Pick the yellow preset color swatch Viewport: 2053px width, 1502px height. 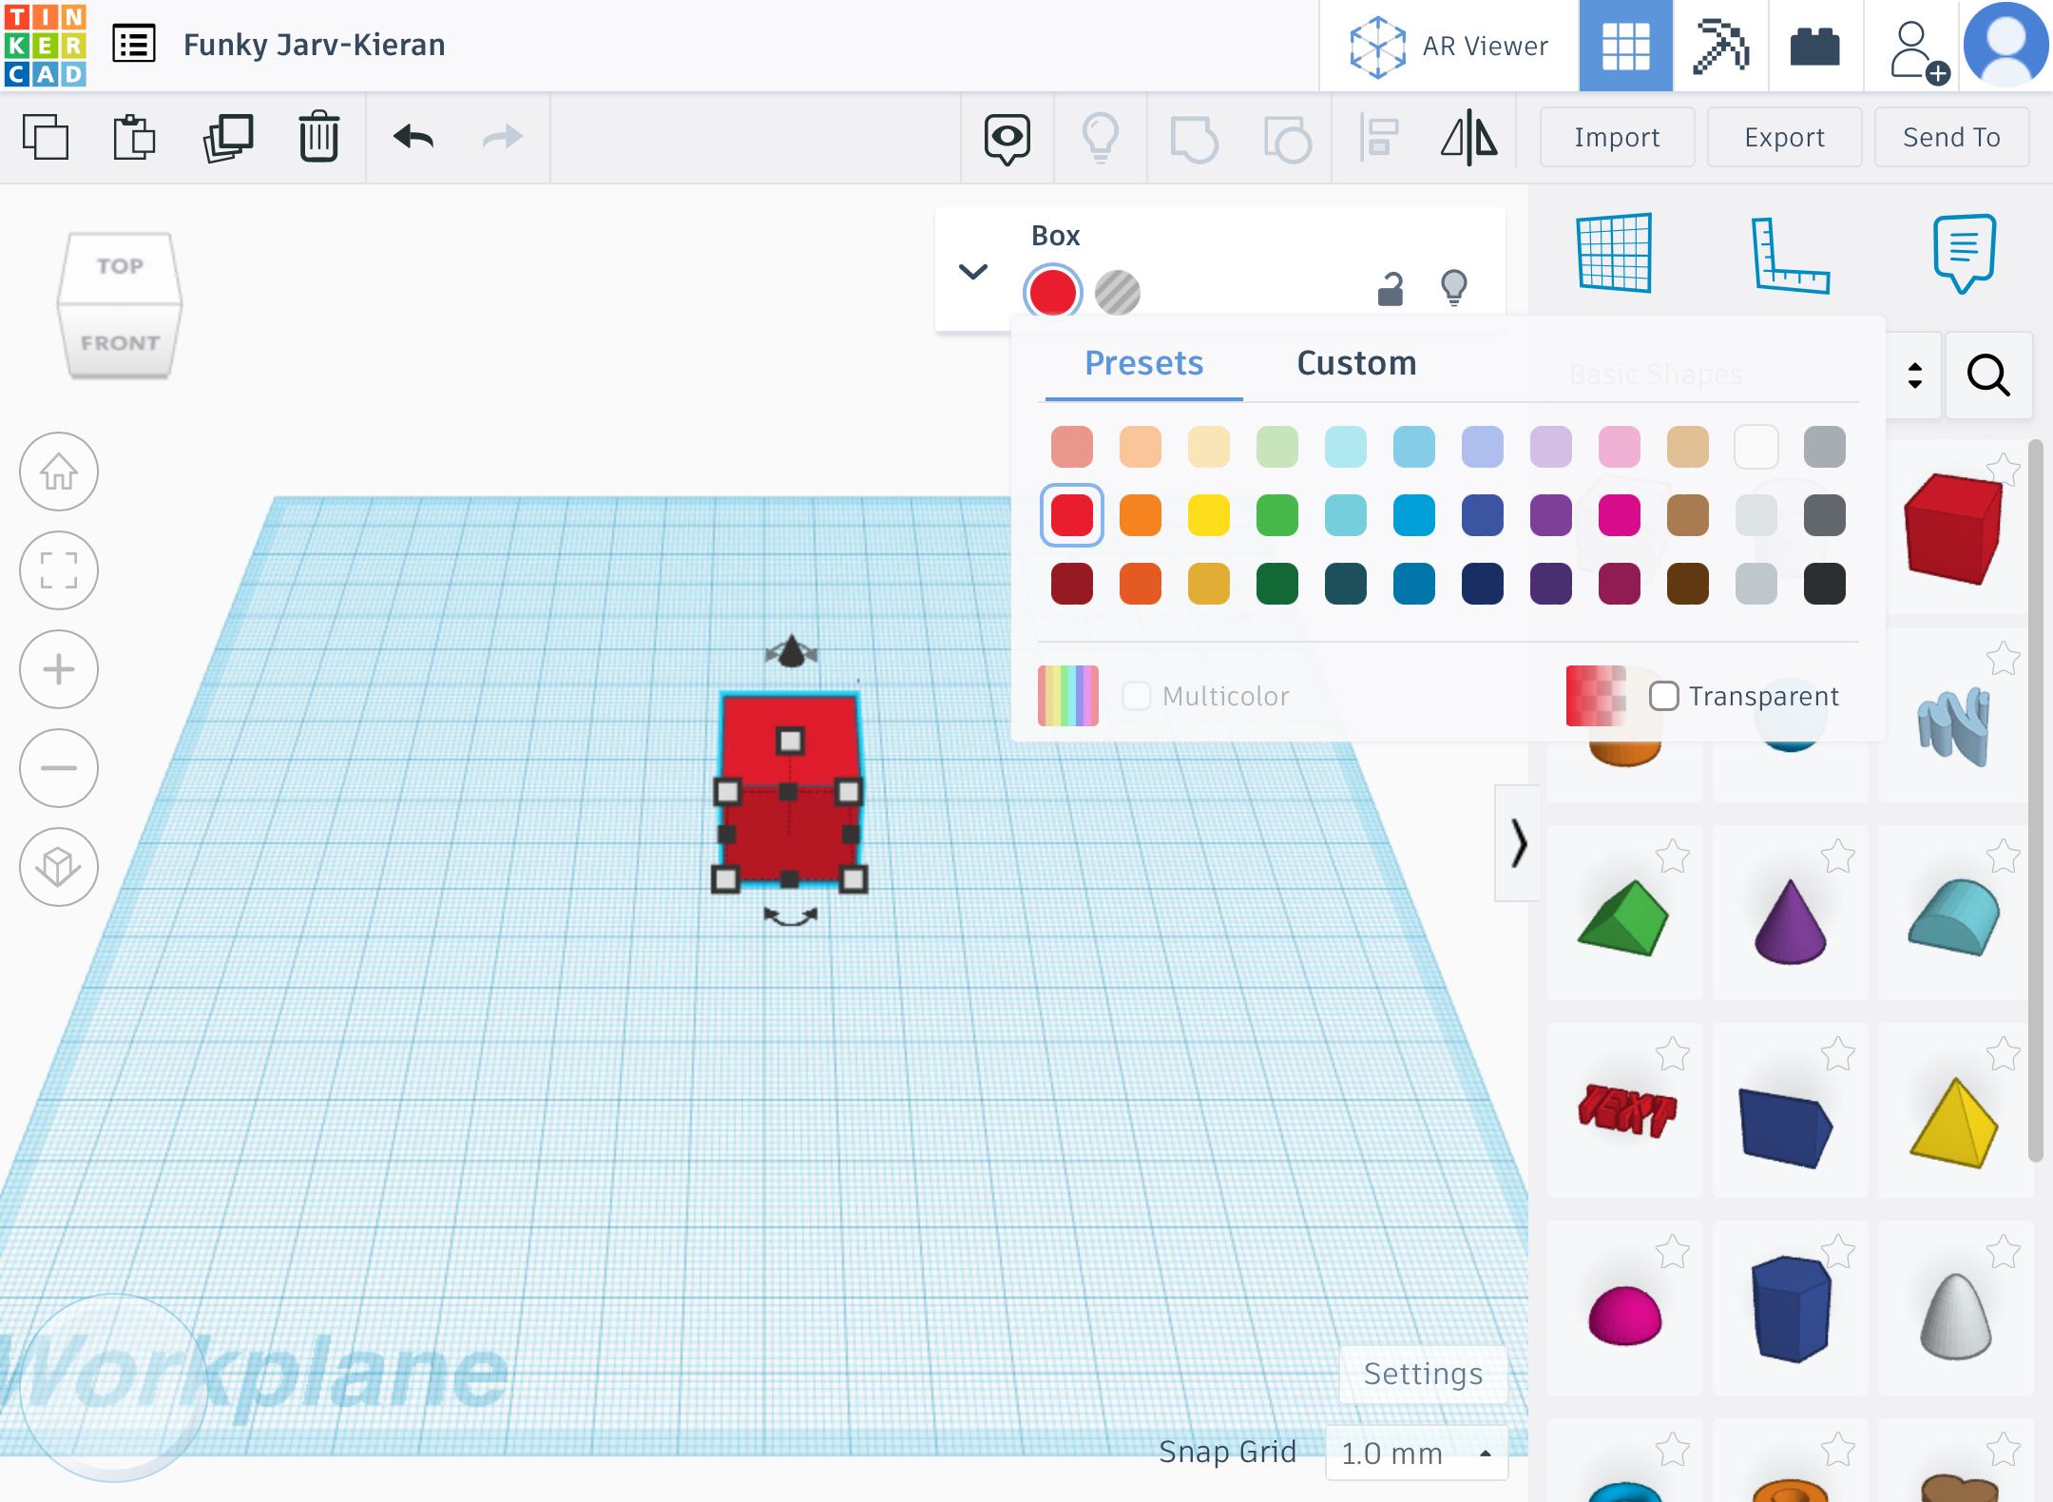(1208, 515)
